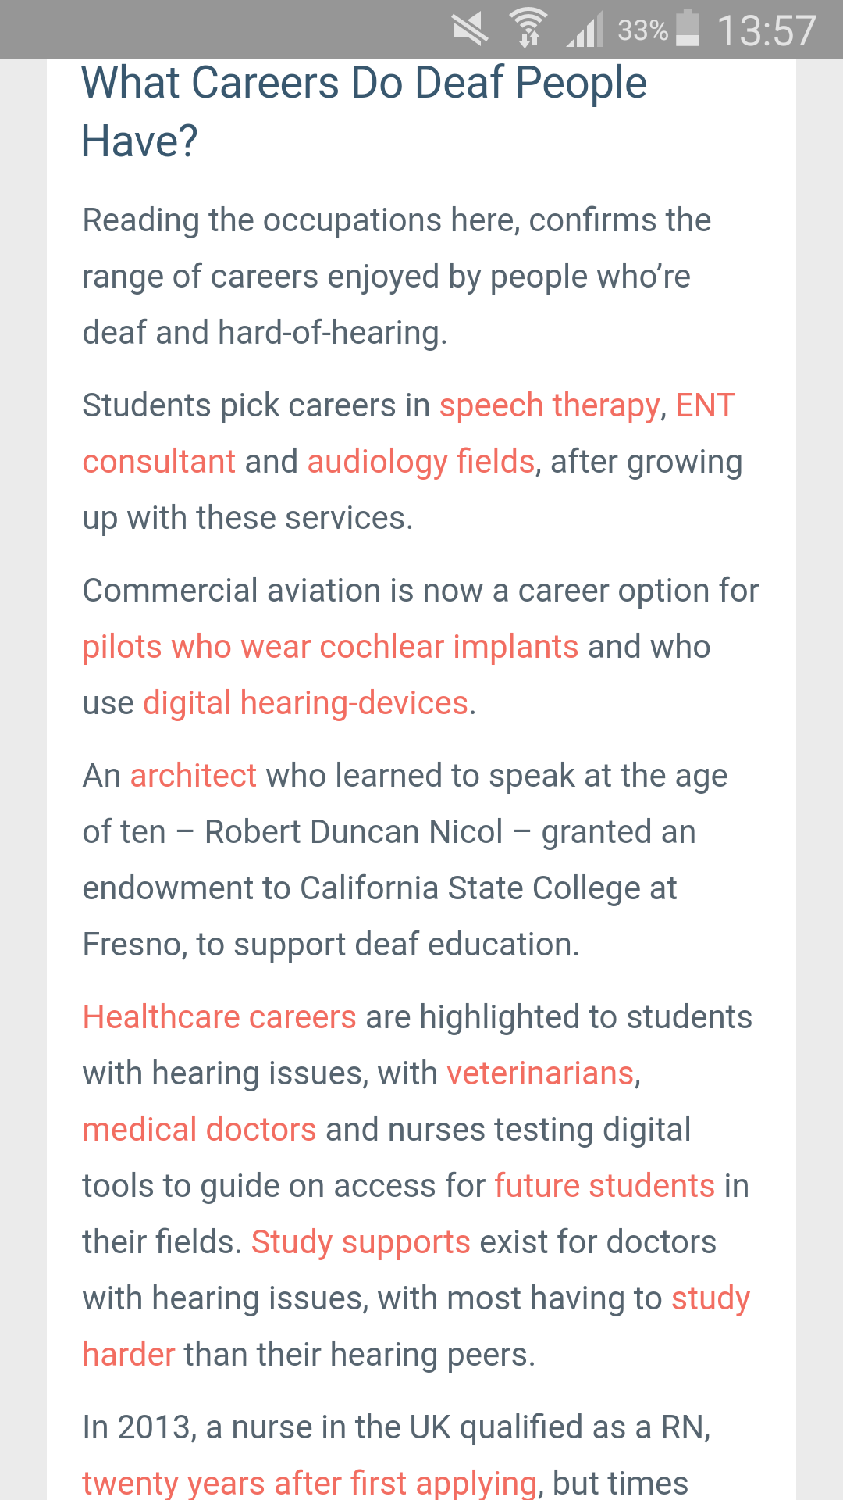The image size is (843, 1500).
Task: Tap the muted sound status icon
Action: coord(470,30)
